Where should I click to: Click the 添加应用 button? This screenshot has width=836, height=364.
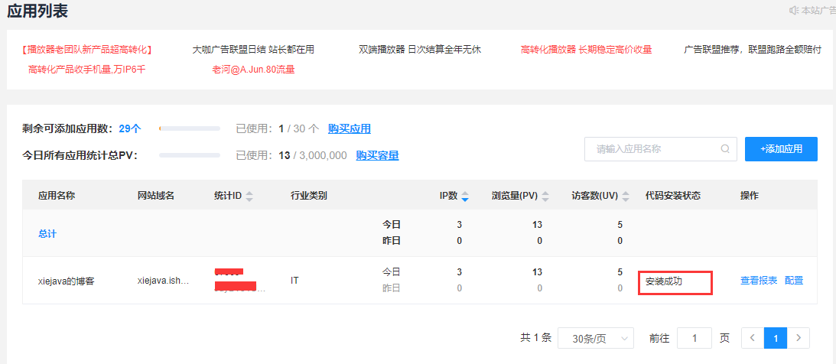tap(781, 149)
